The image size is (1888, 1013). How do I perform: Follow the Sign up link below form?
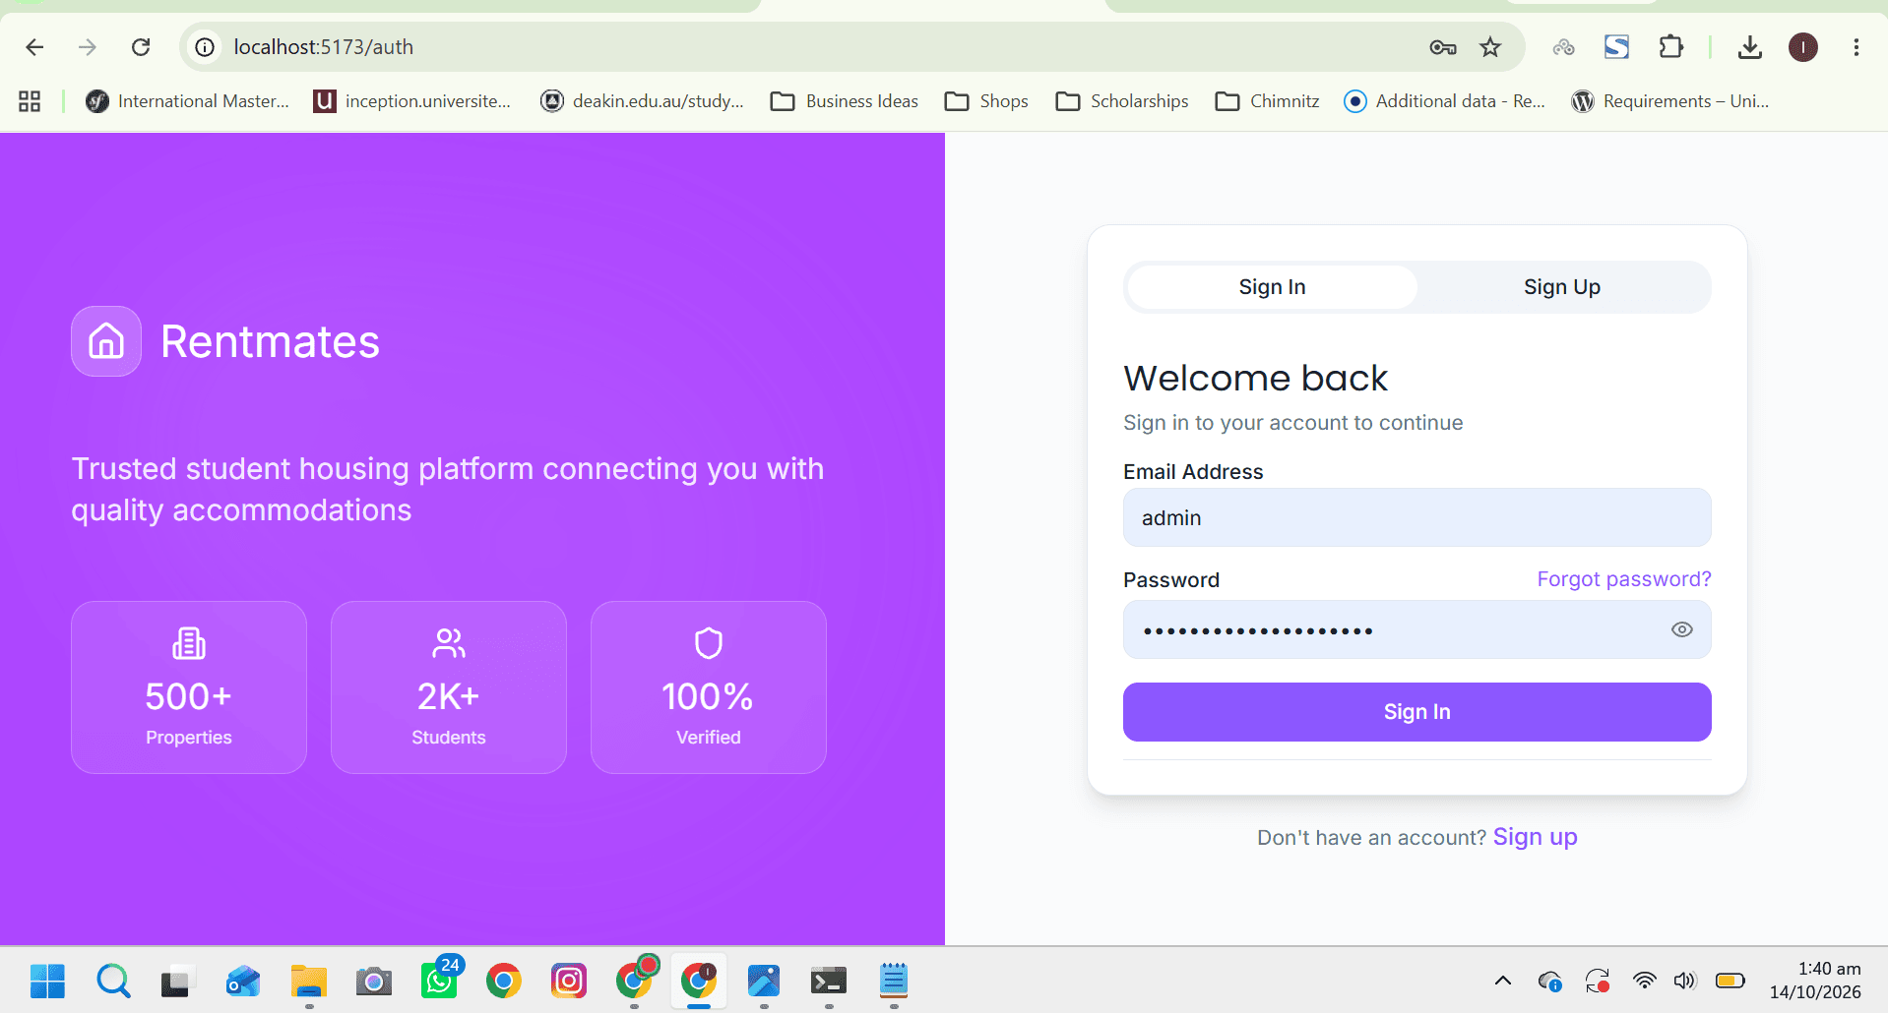tap(1535, 837)
